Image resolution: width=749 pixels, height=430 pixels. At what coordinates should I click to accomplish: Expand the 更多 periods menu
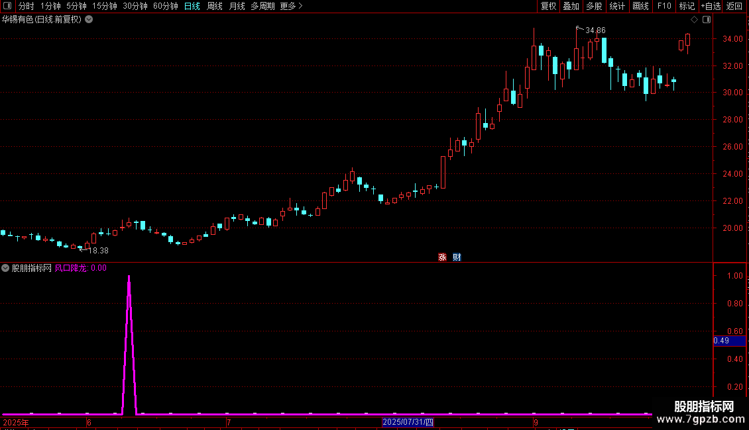(x=292, y=6)
